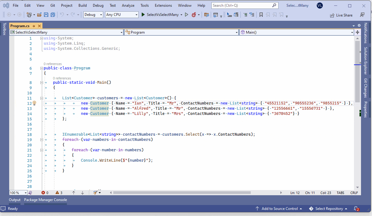The image size is (372, 216).
Task: Toggle a bookmark on the current line
Action: coord(261,14)
